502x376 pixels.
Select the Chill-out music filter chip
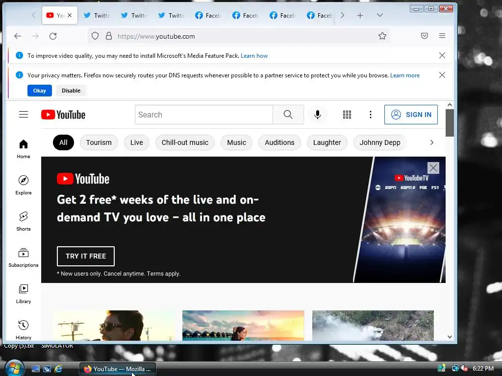pyautogui.click(x=185, y=142)
